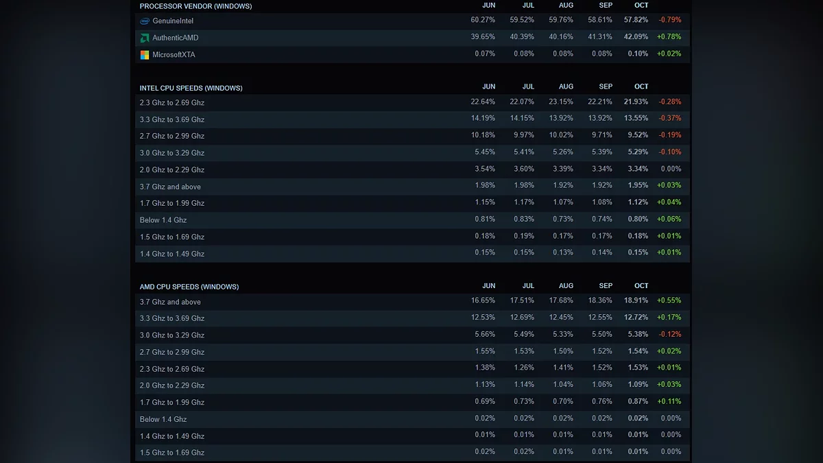Open the MicrosoftXTA vendor label
The width and height of the screenshot is (823, 463).
pos(174,55)
